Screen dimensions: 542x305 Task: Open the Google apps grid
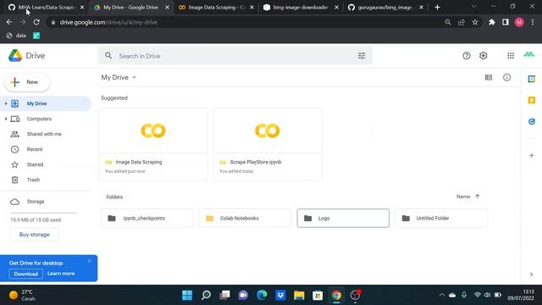click(x=511, y=56)
